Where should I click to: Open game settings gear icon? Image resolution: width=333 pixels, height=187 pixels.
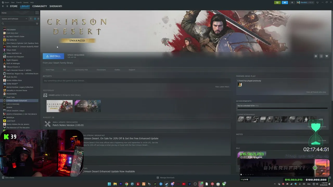(x=316, y=56)
